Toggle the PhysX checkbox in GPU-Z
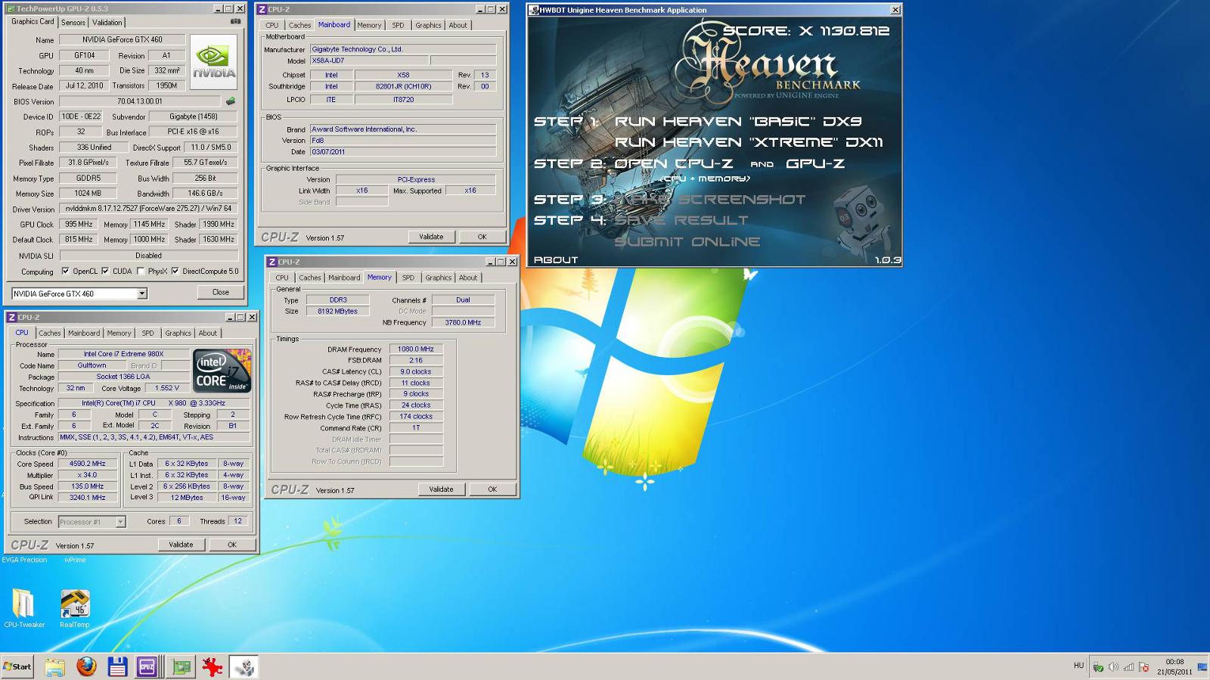This screenshot has height=680, width=1210. (x=140, y=271)
